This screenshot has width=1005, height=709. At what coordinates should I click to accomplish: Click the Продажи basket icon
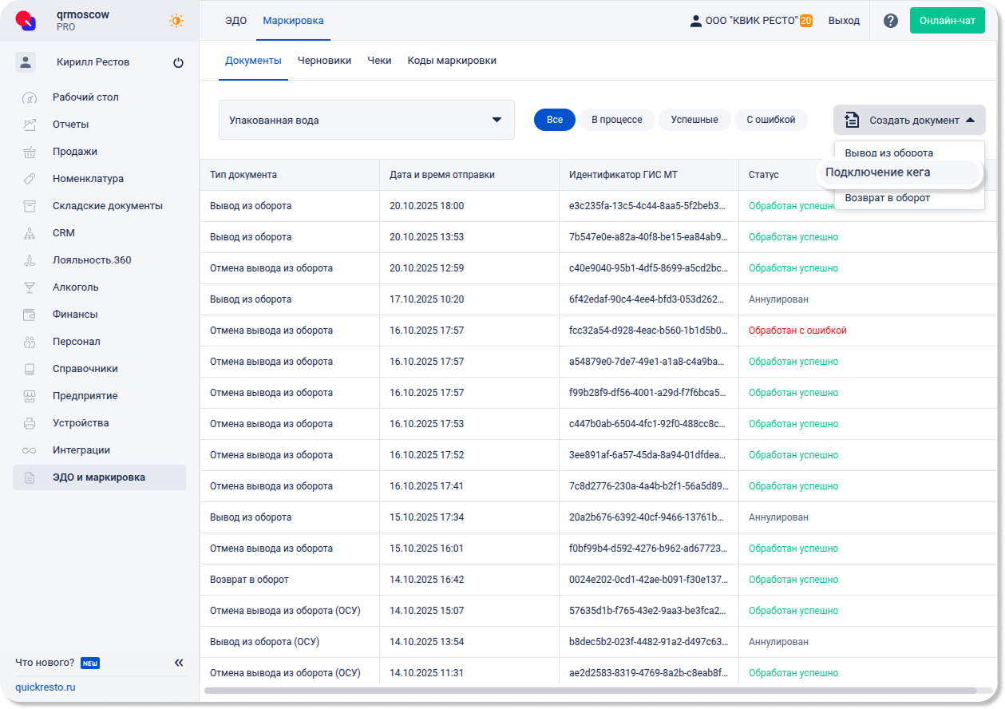[x=30, y=152]
